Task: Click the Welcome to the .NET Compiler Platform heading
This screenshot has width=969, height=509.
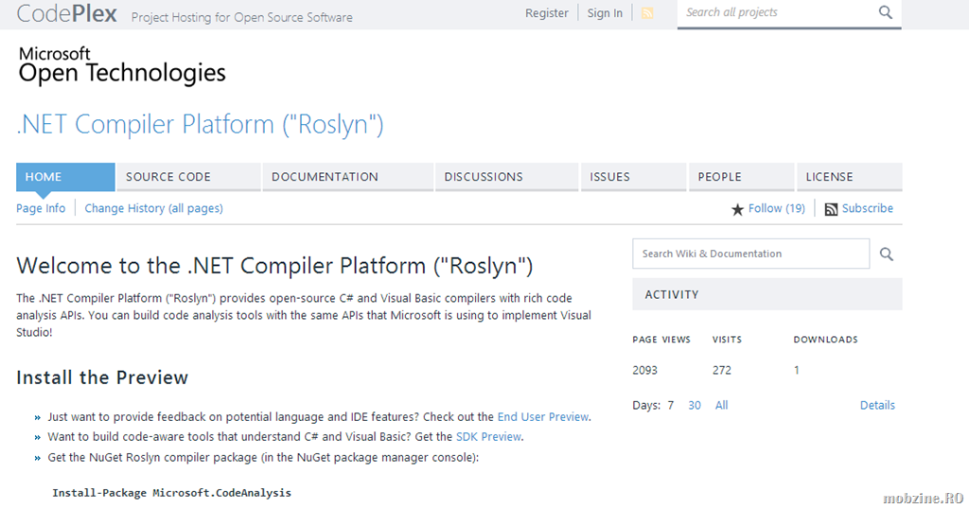Action: click(274, 266)
